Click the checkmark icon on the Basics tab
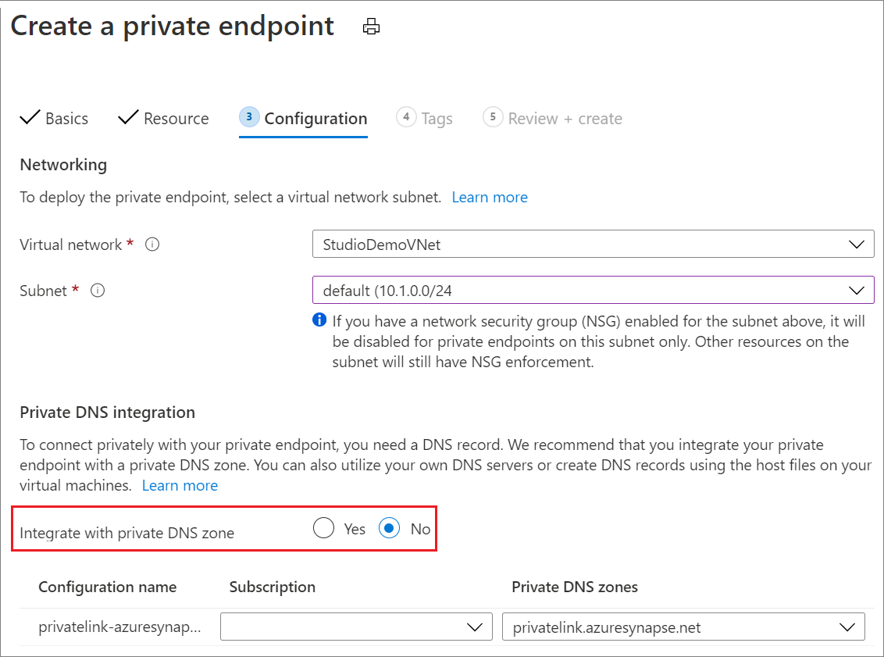The image size is (884, 657). coord(30,117)
